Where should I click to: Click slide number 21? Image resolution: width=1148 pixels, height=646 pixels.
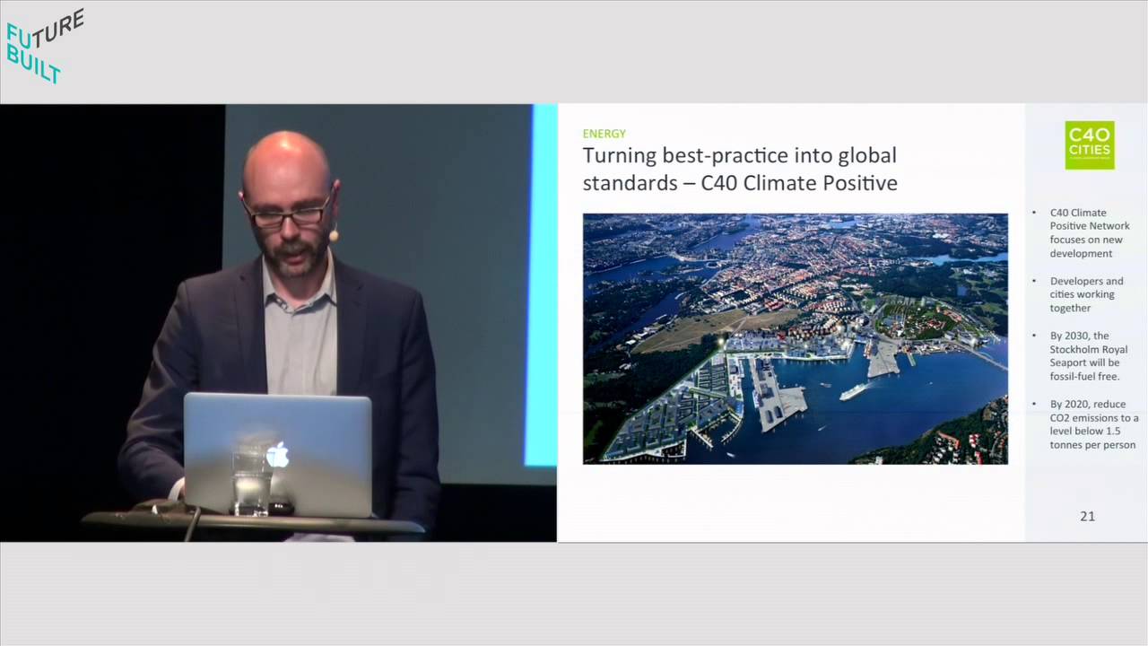(1087, 516)
